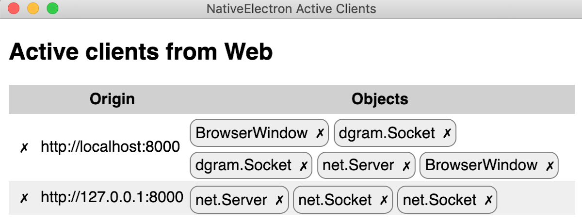Close the dgram.Socket object right of BrowserWindow
This screenshot has width=582, height=223.
447,134
